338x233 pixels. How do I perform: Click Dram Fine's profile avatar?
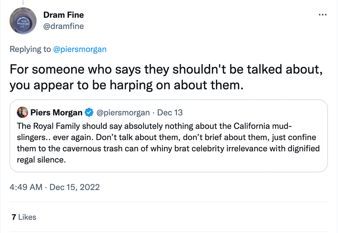[23, 21]
